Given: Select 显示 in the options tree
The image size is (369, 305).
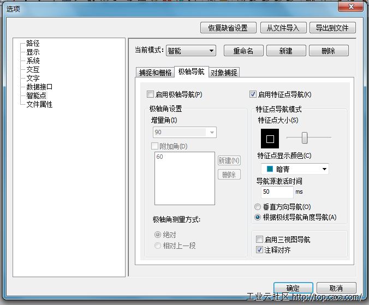Looking at the screenshot, I should [x=33, y=52].
